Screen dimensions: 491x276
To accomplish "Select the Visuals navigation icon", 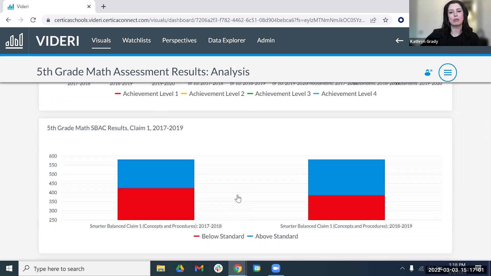I will (x=101, y=40).
